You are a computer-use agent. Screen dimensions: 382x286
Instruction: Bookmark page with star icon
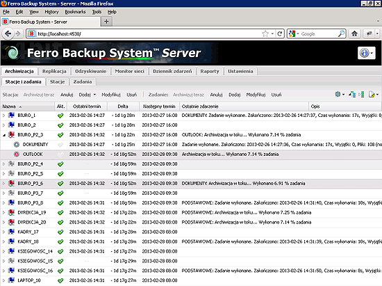tap(265, 33)
